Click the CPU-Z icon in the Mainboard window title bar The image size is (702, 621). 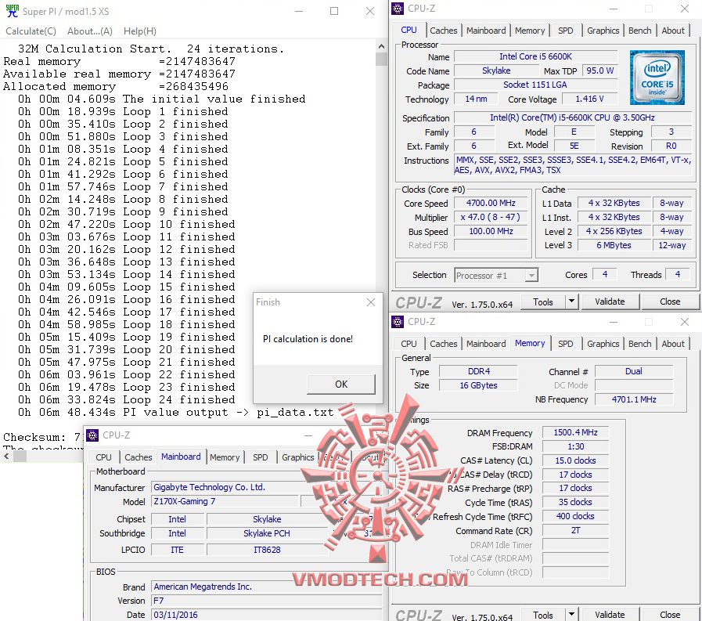pos(92,435)
